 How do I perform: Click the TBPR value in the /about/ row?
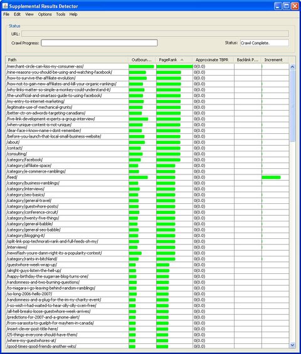pos(199,142)
